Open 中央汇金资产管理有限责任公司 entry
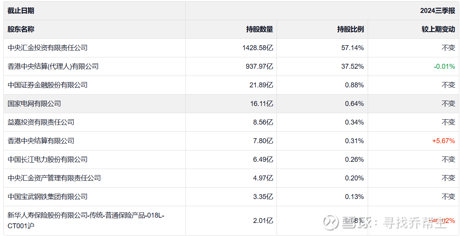The image size is (460, 237). pos(54,178)
